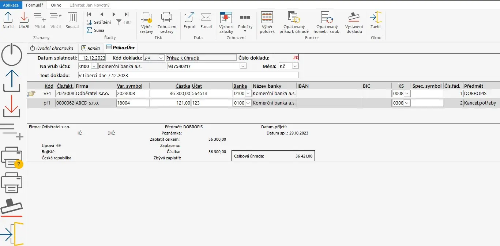Image resolution: width=500 pixels, height=246 pixels.
Task: Send via E-mail envelope icon
Action: pos(206,18)
